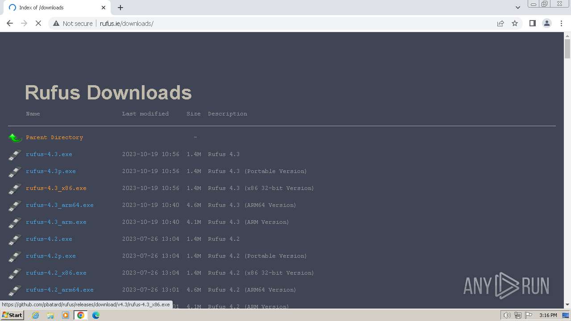
Task: Open the Chrome profile avatar
Action: [546, 23]
